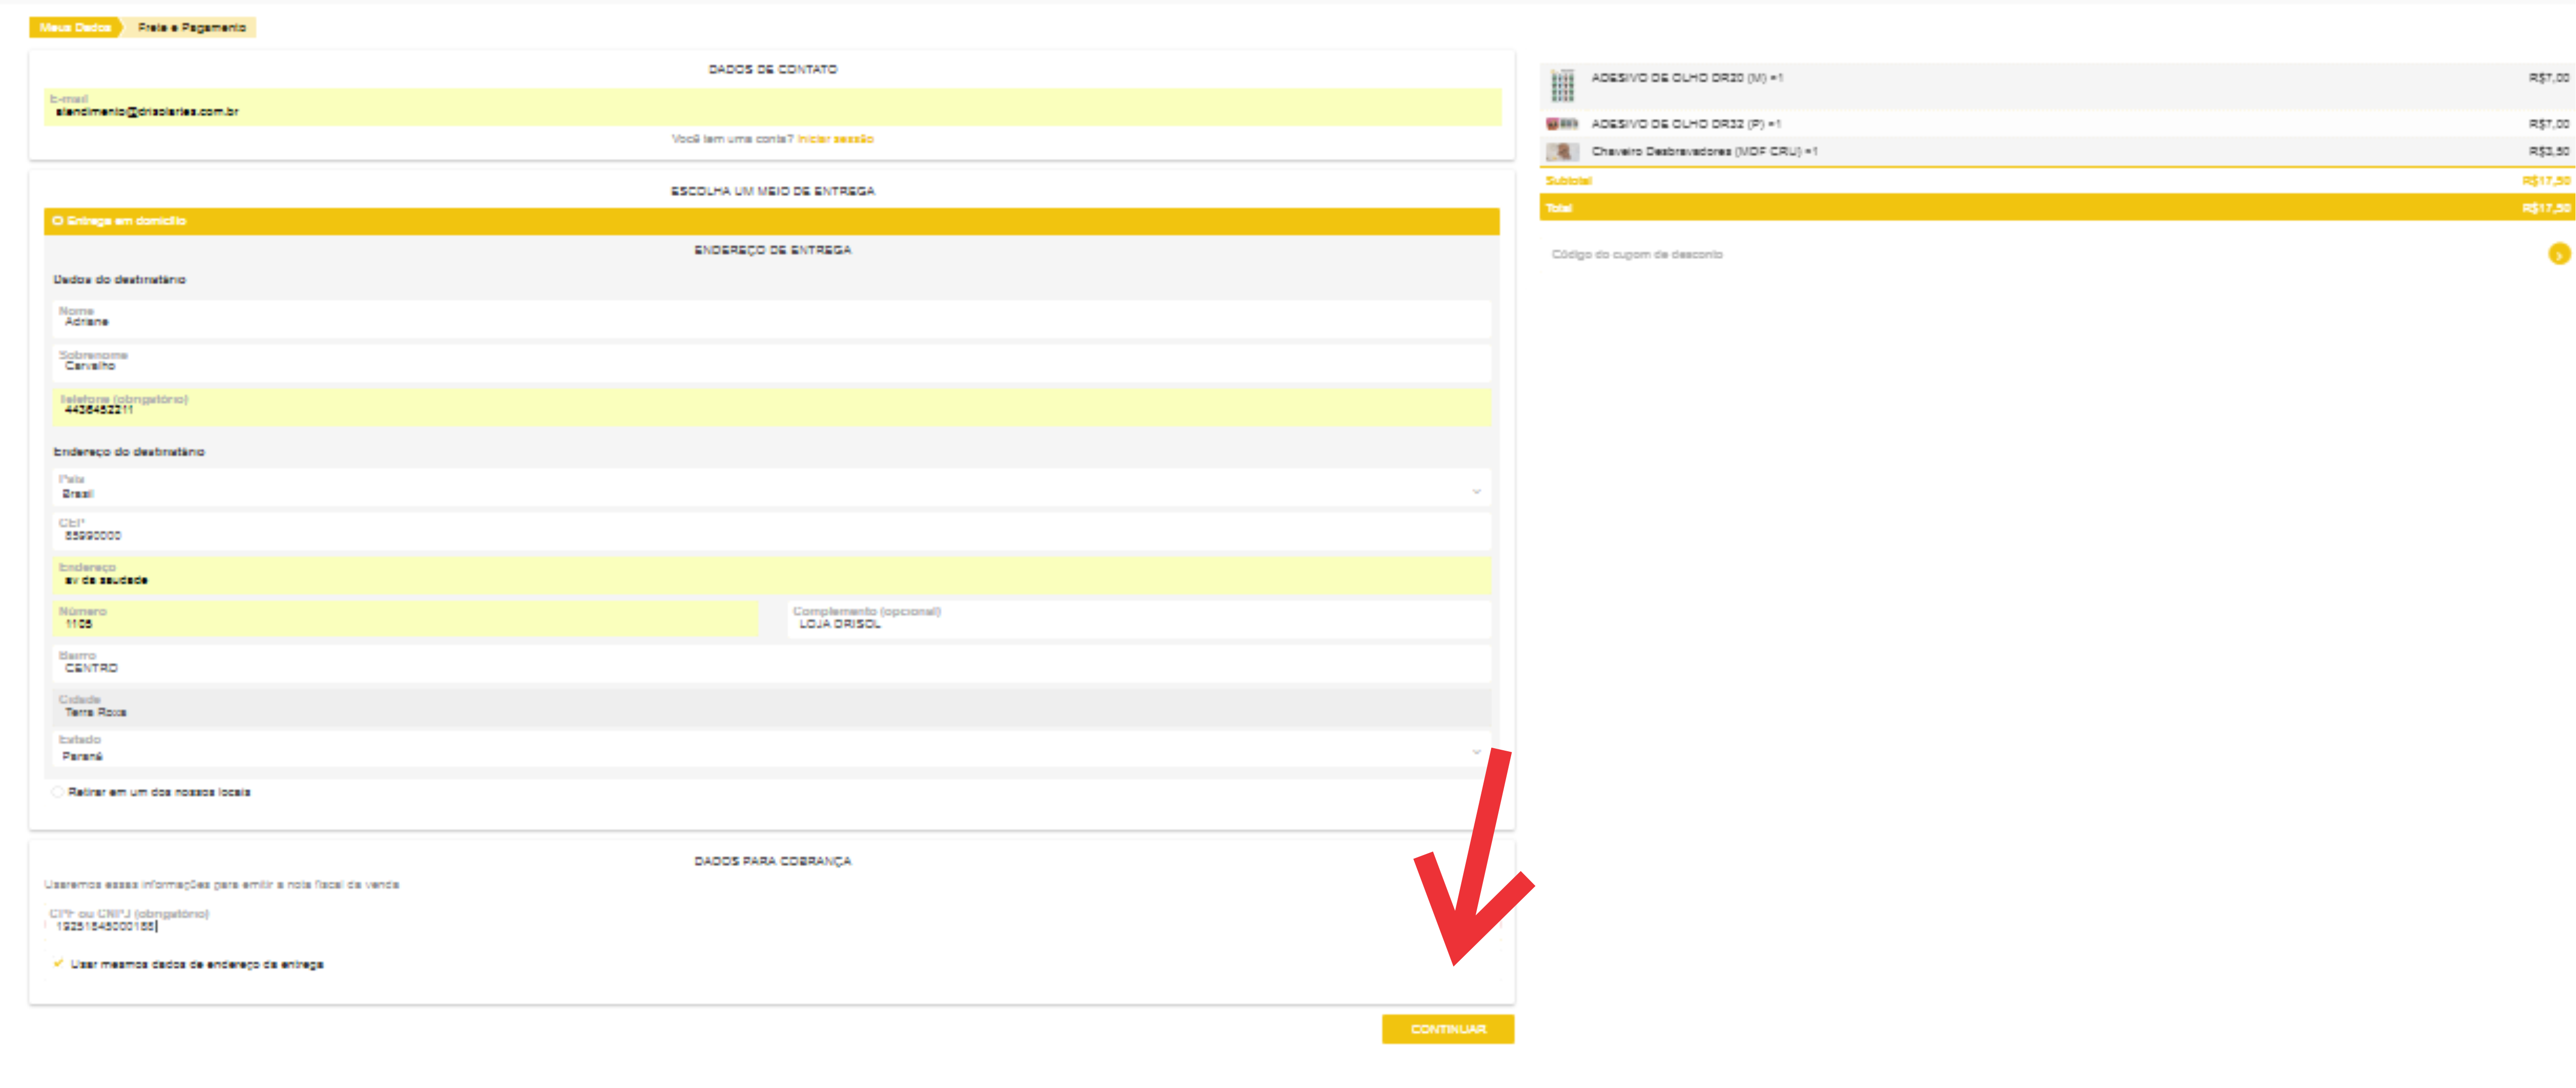Image resolution: width=2576 pixels, height=1088 pixels.
Task: Click the Bairro field with CENTRO
Action: (x=772, y=663)
